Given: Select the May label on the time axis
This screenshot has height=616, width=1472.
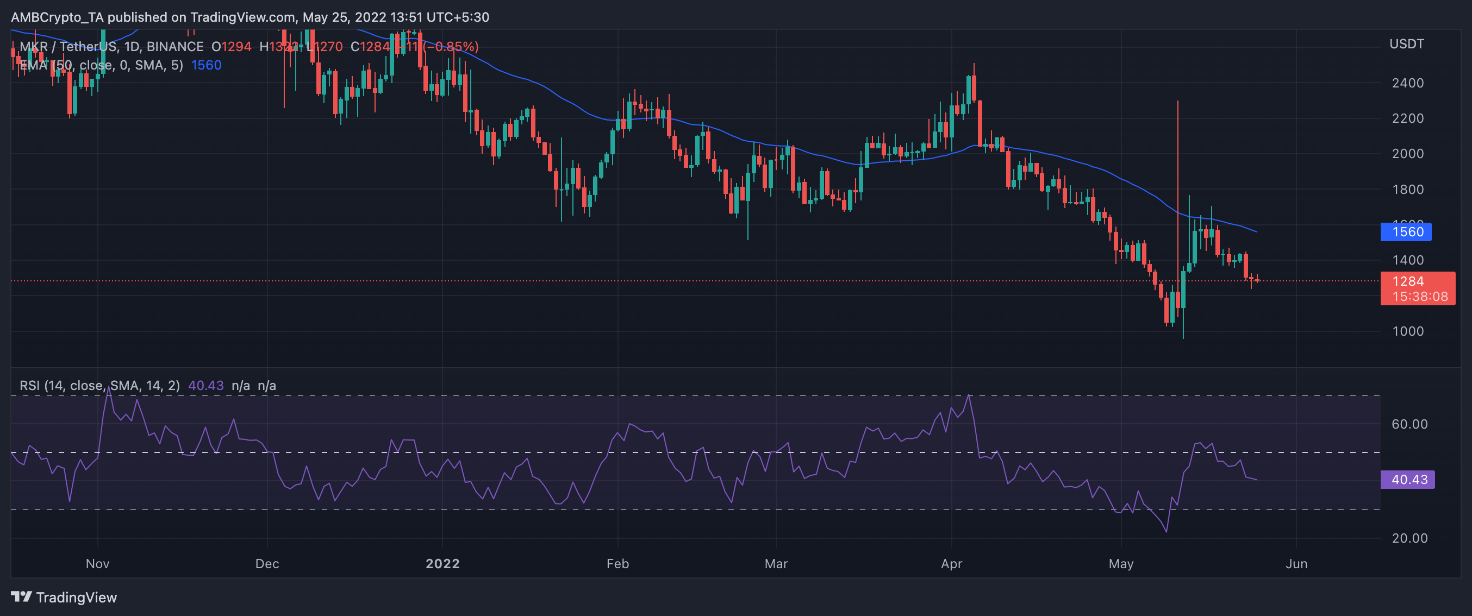Looking at the screenshot, I should point(1122,563).
